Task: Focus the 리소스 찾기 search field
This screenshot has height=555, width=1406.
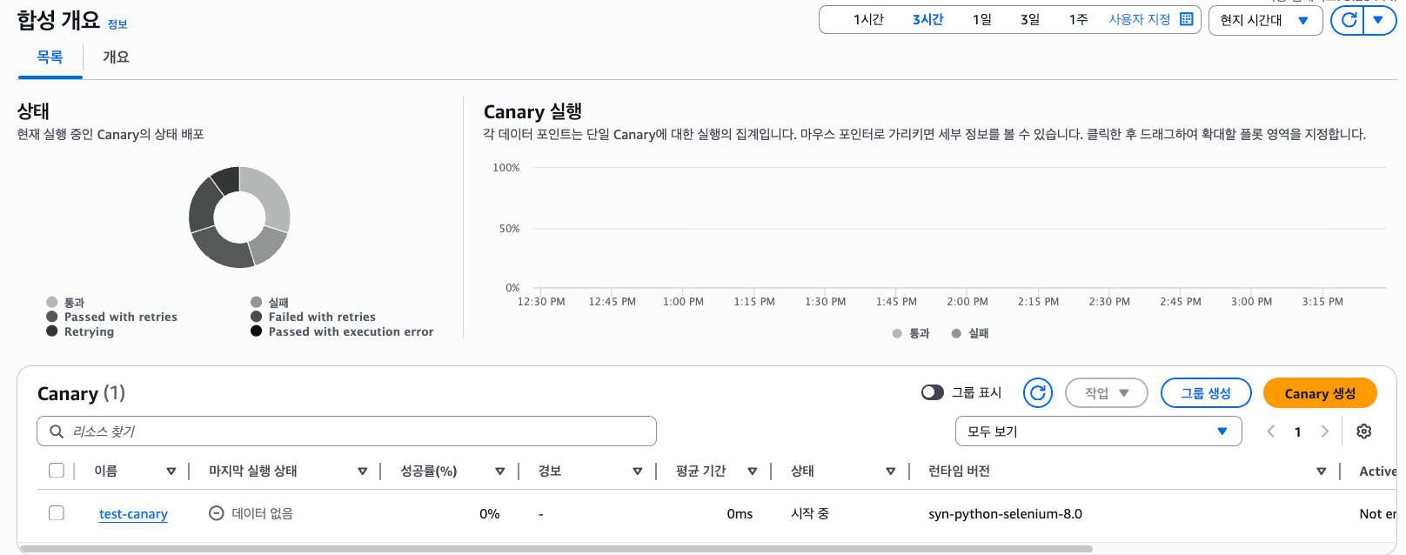Action: tap(346, 431)
